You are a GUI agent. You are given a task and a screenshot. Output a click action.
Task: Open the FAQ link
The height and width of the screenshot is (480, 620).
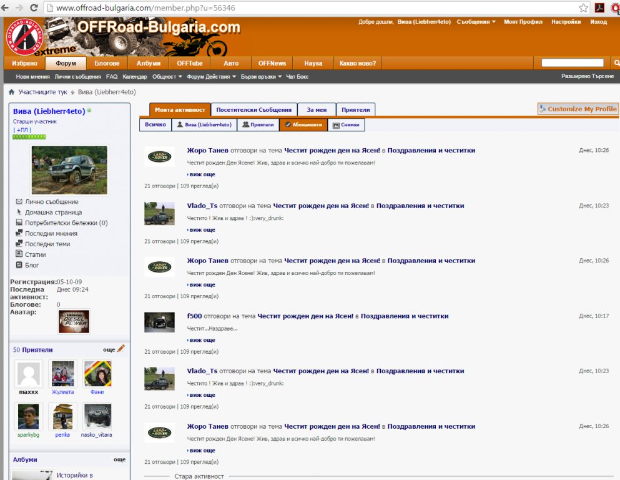pos(112,77)
